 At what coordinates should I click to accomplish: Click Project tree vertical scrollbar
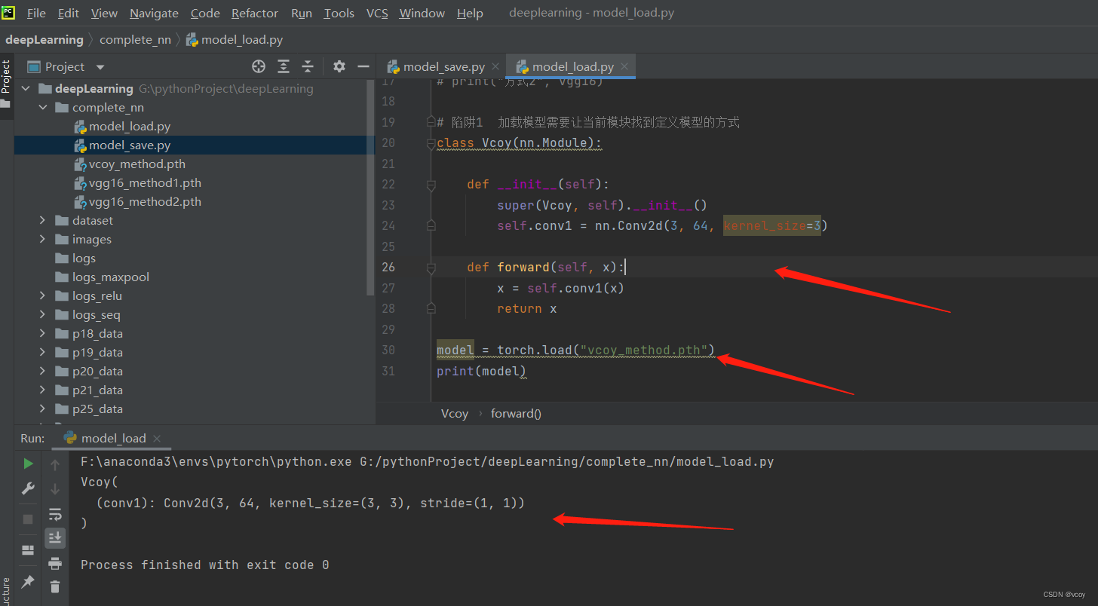[370, 187]
